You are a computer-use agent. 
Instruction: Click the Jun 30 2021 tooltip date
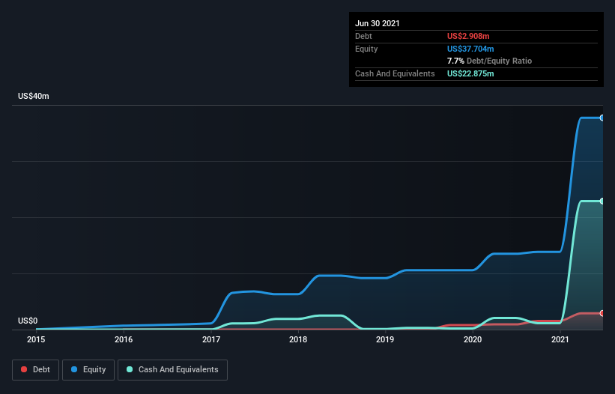pyautogui.click(x=378, y=23)
